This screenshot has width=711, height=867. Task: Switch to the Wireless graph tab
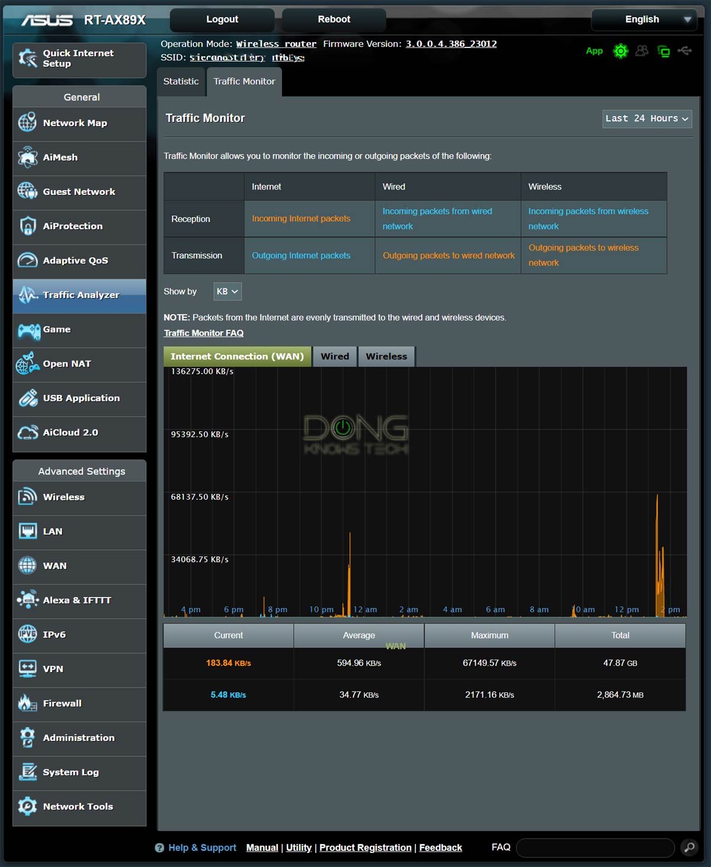point(386,357)
